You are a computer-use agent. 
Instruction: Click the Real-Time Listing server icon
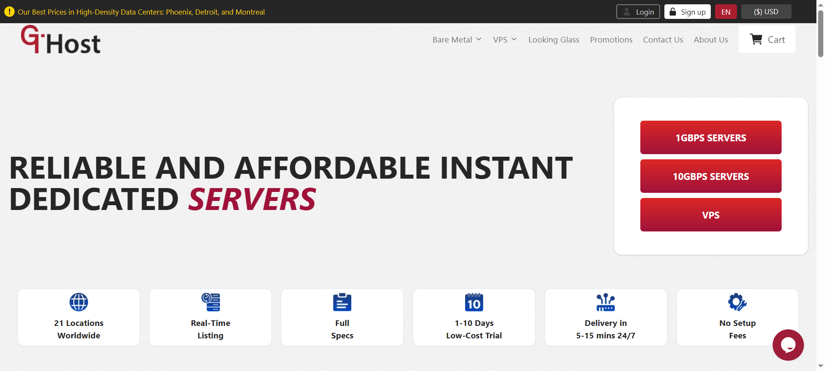(x=210, y=302)
